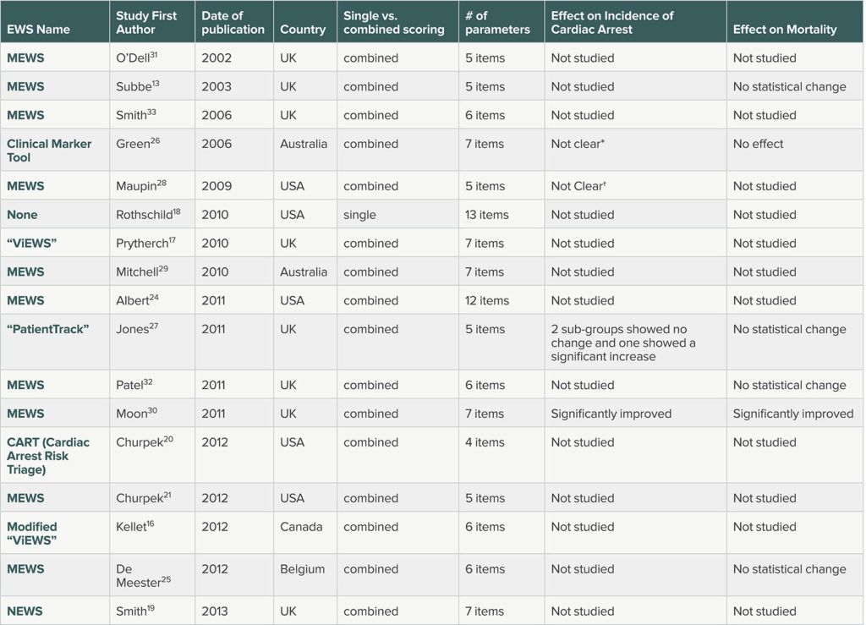Click "Significantly improved" in the Mortality column

(x=793, y=414)
